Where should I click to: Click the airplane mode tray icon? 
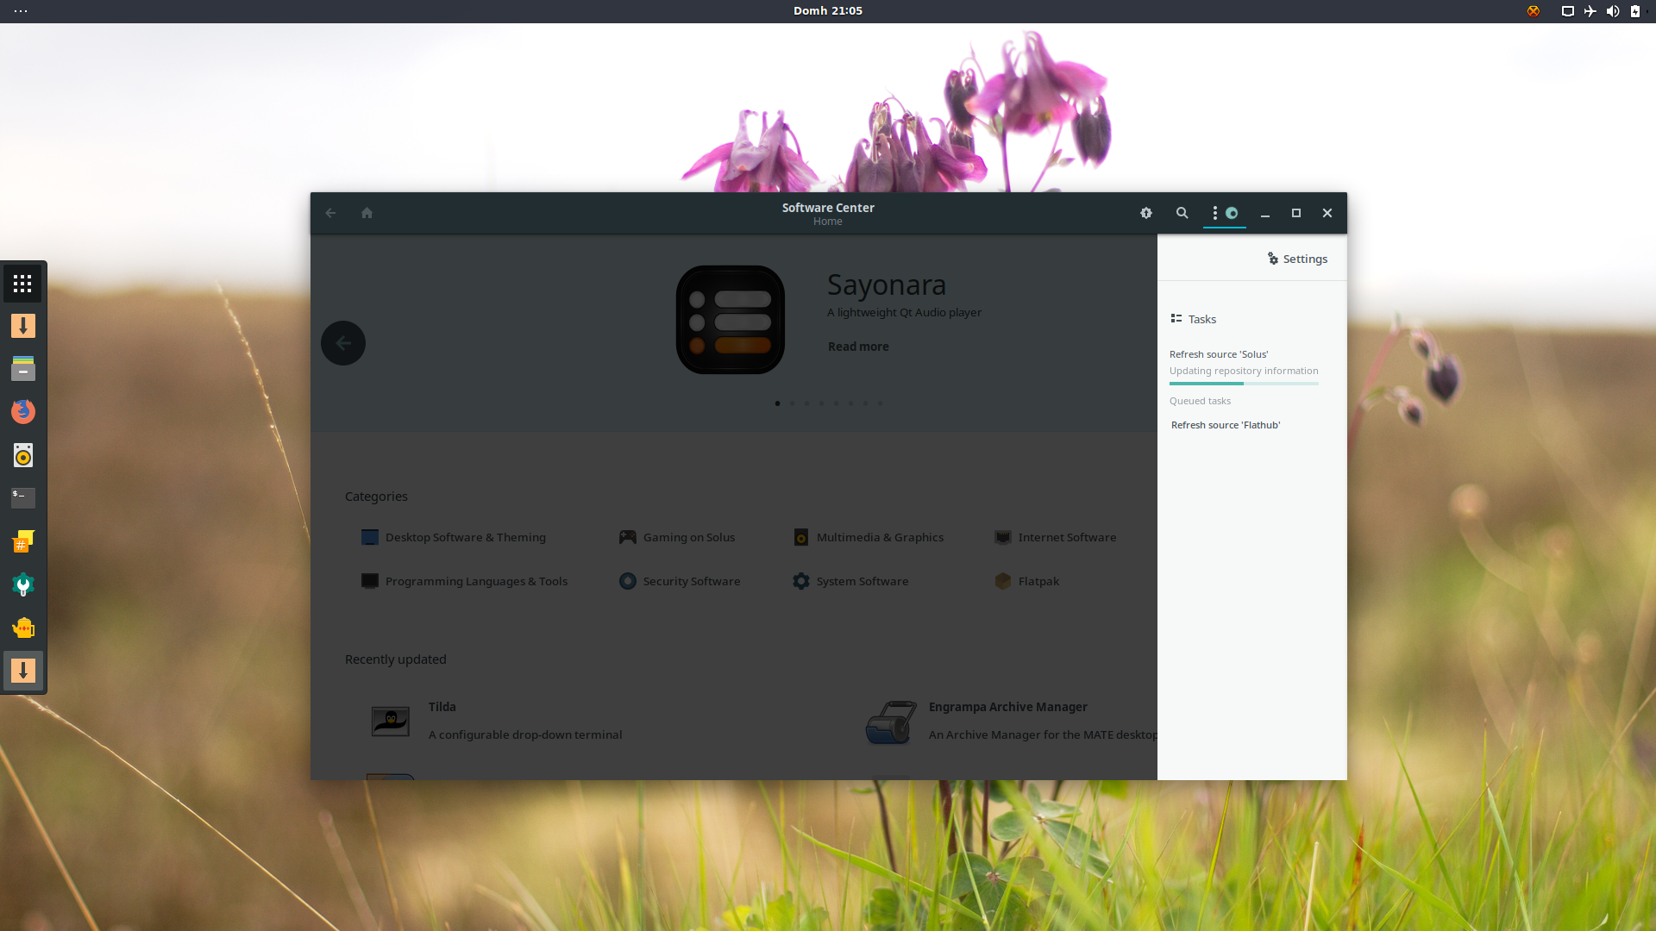click(1590, 11)
